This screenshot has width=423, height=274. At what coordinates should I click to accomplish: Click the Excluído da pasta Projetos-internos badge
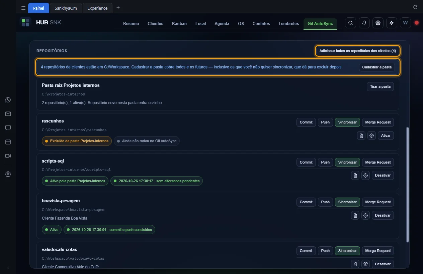click(x=77, y=141)
